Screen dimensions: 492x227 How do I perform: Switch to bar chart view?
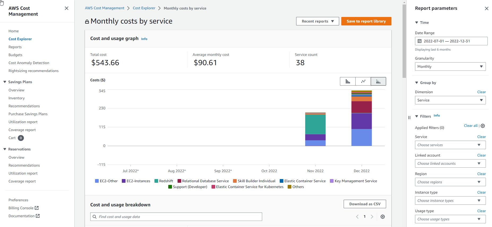pos(348,81)
